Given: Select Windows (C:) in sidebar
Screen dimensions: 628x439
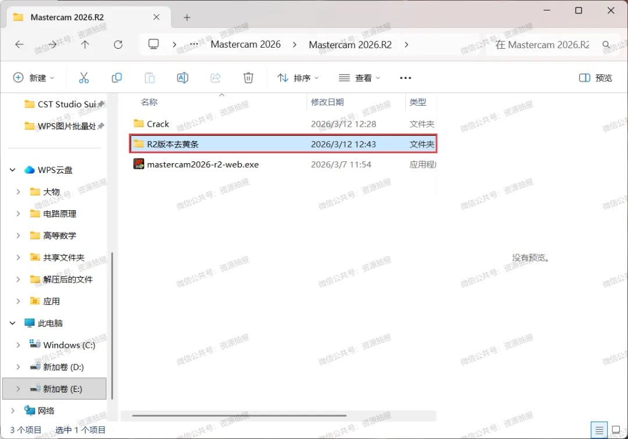Looking at the screenshot, I should point(69,345).
